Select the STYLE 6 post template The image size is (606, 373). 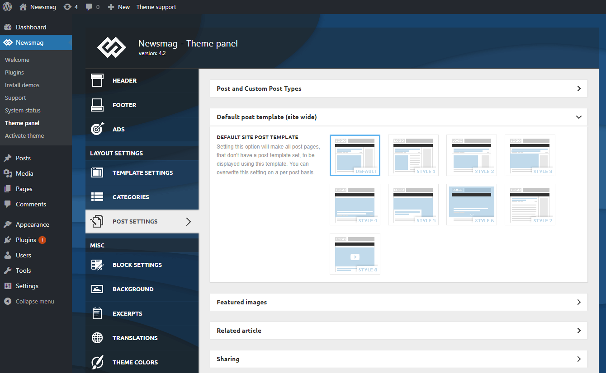(472, 205)
